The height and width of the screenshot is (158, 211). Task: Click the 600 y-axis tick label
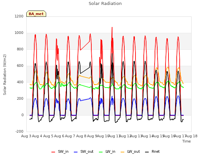[x=20, y=66]
